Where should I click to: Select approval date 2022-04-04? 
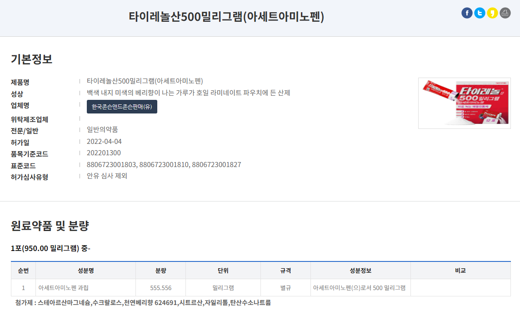click(104, 142)
